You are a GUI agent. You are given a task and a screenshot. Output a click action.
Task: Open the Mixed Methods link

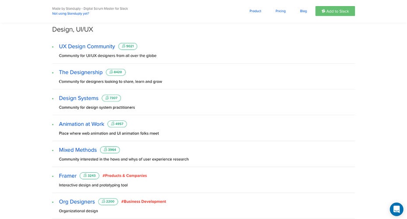[x=78, y=150]
